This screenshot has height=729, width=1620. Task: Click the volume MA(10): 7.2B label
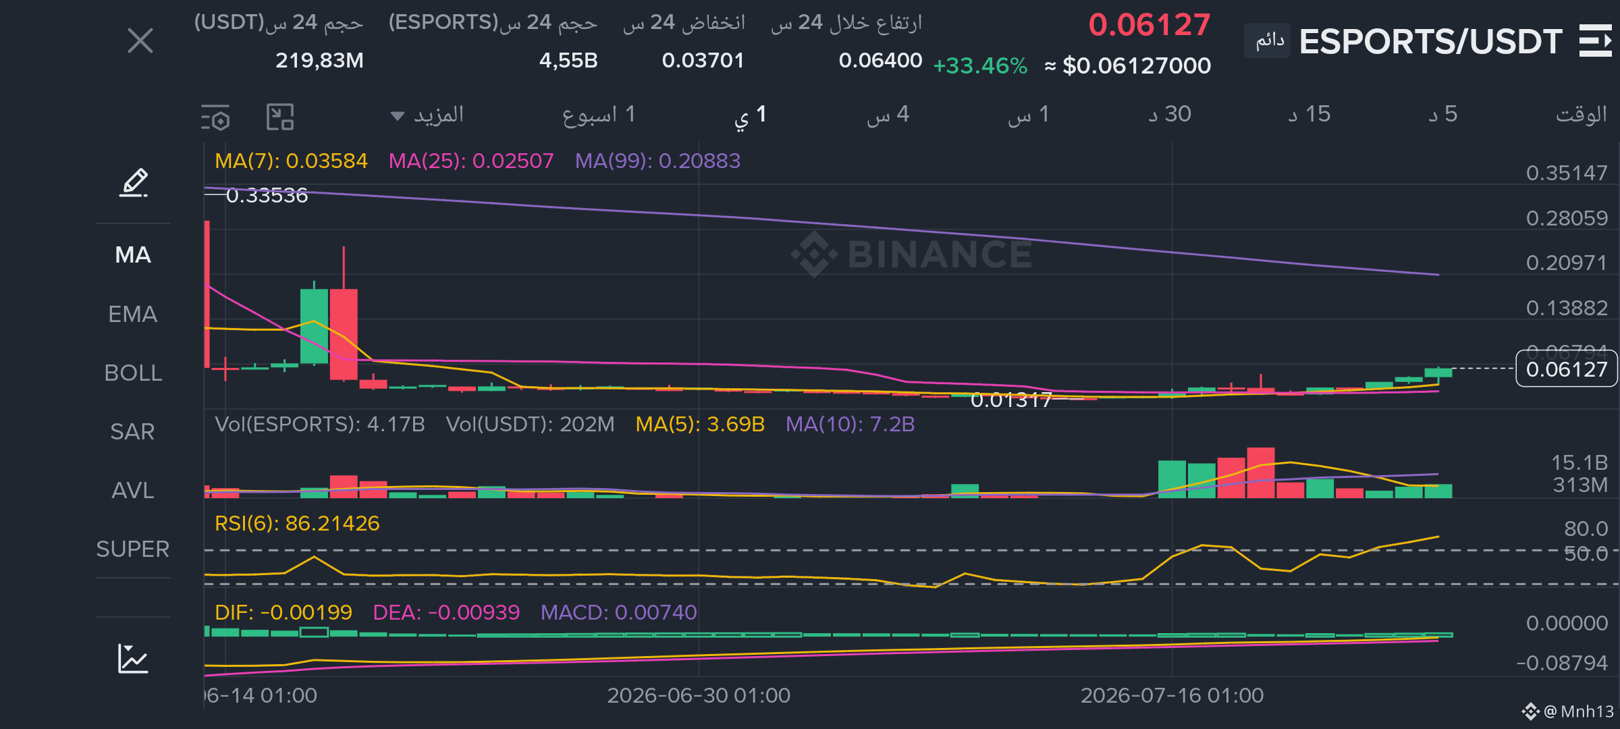tap(850, 425)
